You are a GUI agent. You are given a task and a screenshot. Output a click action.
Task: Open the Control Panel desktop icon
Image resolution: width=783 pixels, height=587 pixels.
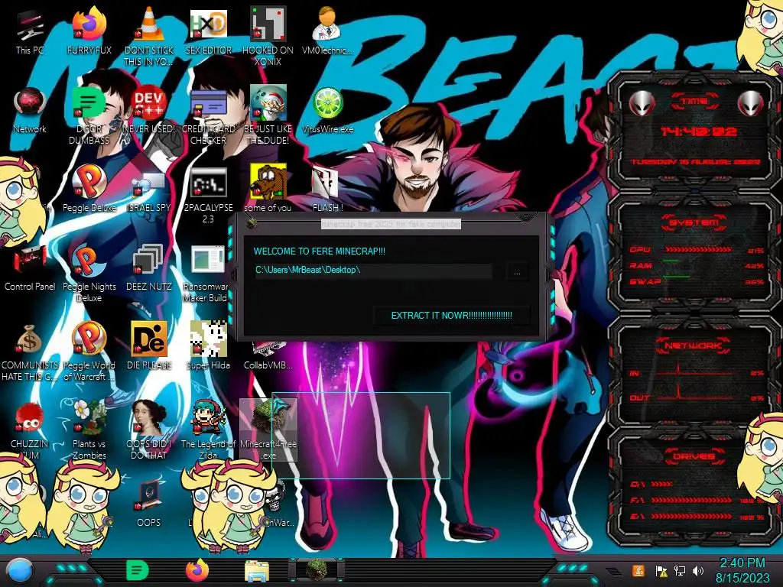30,268
